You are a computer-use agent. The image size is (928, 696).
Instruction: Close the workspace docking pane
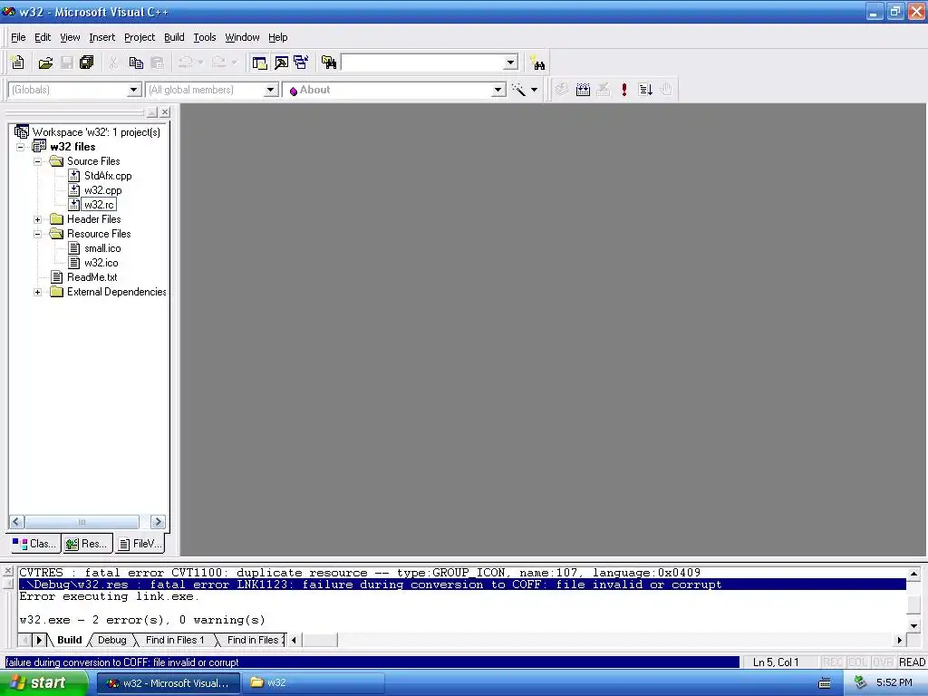[x=165, y=111]
